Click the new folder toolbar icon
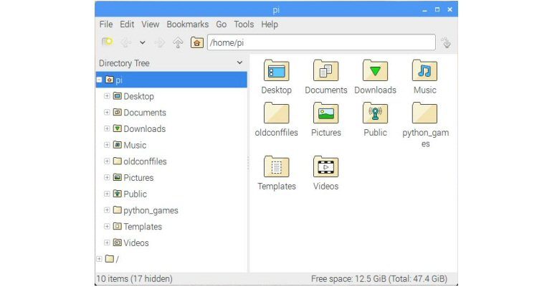The image size is (552, 287). [x=107, y=43]
